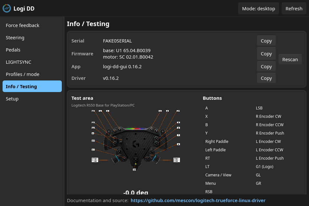This screenshot has height=206, width=309.
Task: Copy the Firmware version info
Action: [266, 54]
